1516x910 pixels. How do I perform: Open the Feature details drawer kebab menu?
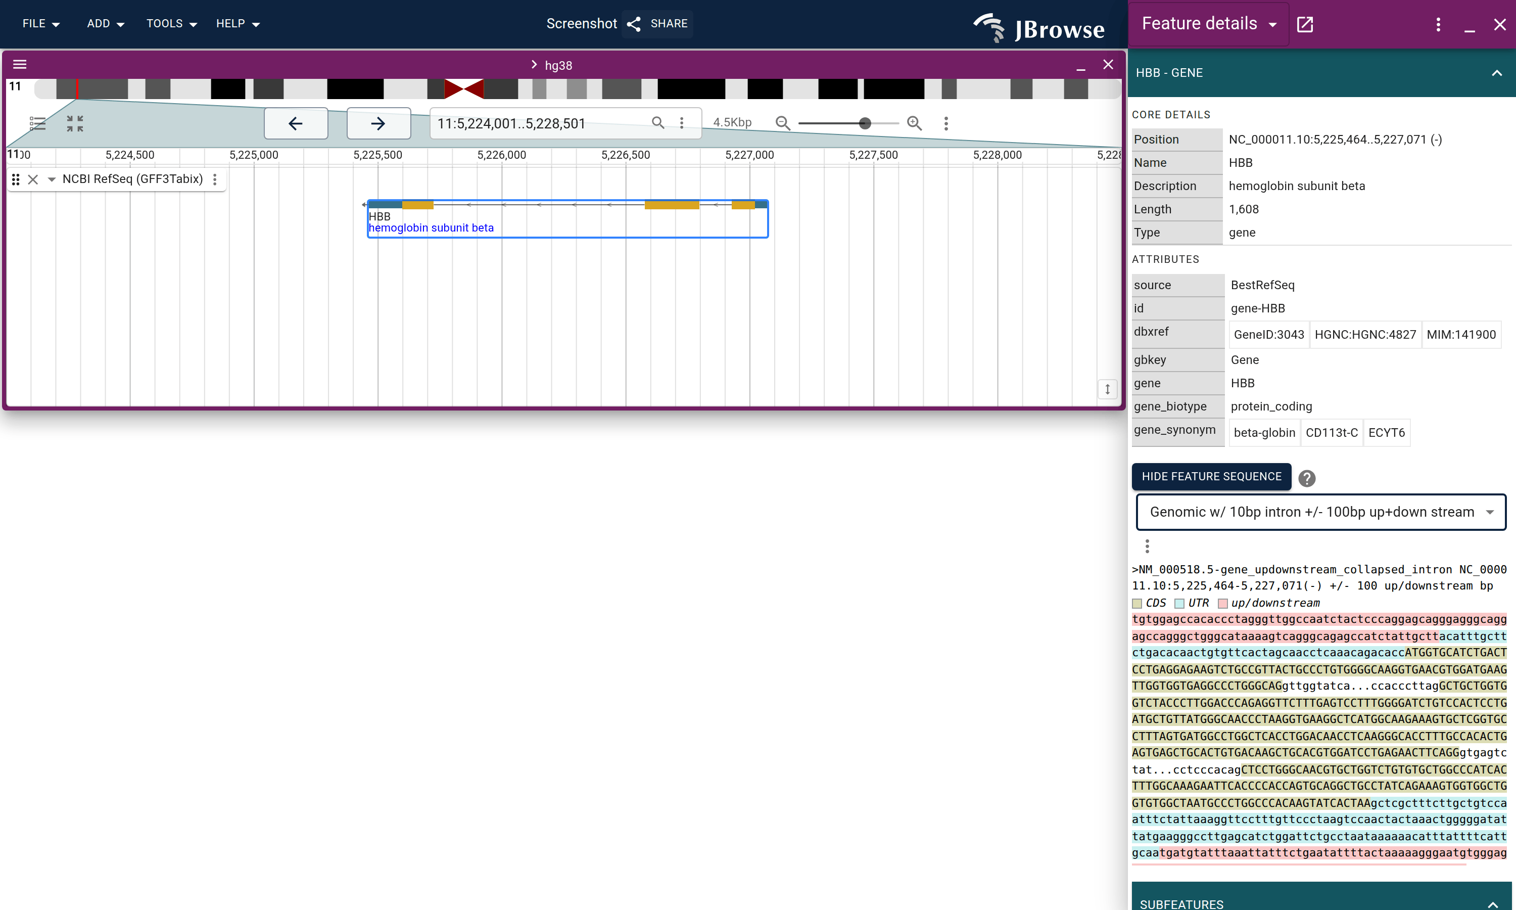[1438, 24]
